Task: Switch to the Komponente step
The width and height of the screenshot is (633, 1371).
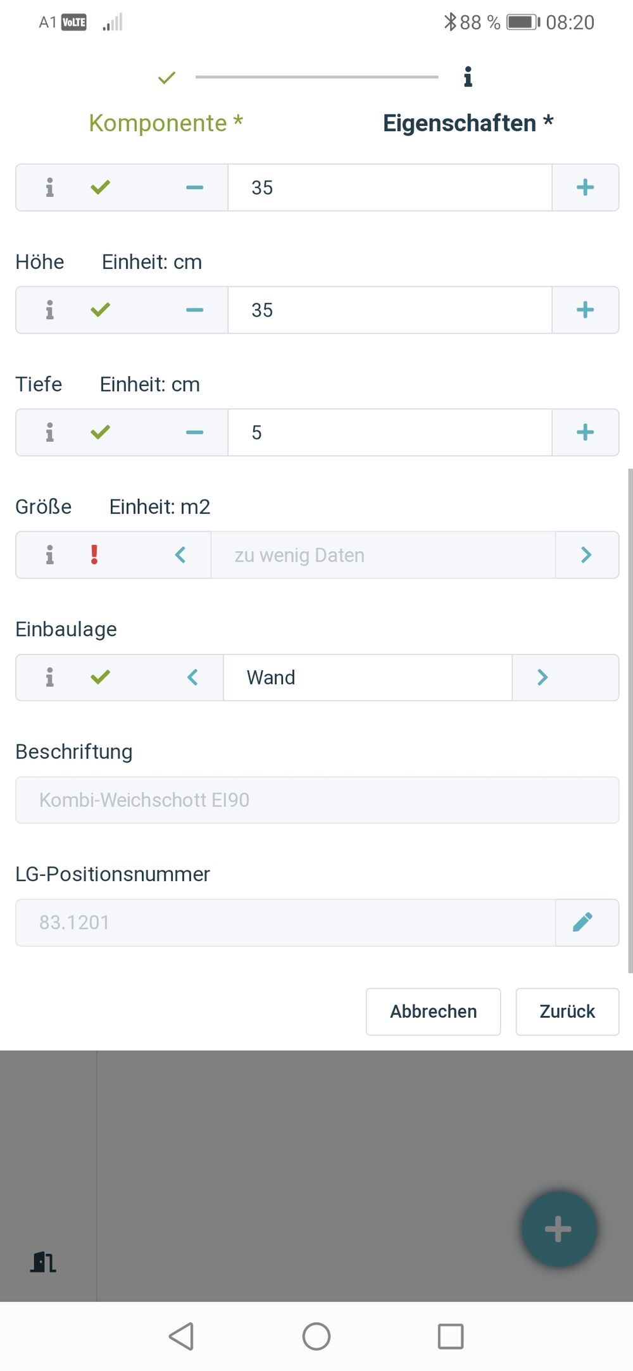Action: pos(166,123)
